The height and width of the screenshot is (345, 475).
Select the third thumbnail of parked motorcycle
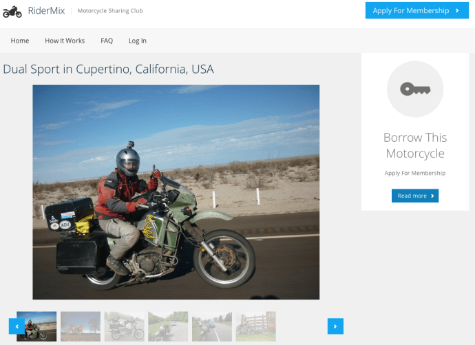[125, 326]
